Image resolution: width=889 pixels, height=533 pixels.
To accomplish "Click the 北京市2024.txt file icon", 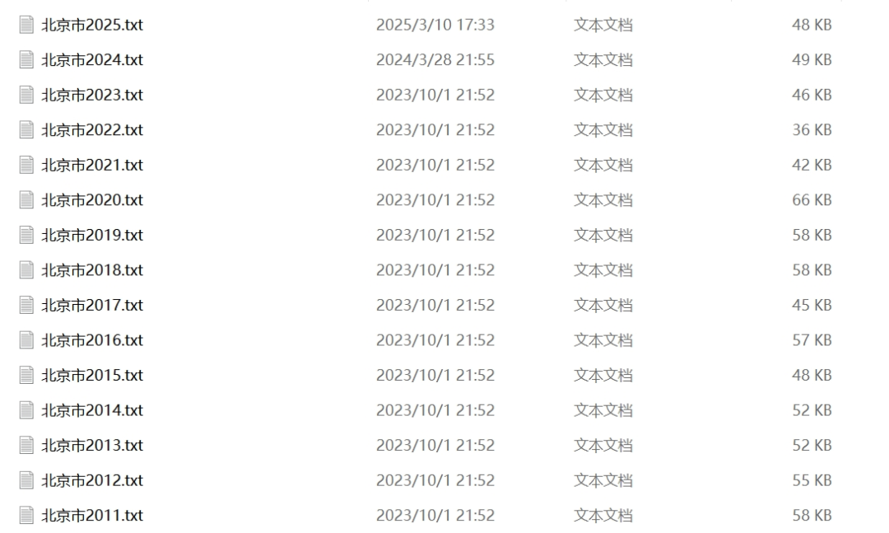I will [x=26, y=59].
